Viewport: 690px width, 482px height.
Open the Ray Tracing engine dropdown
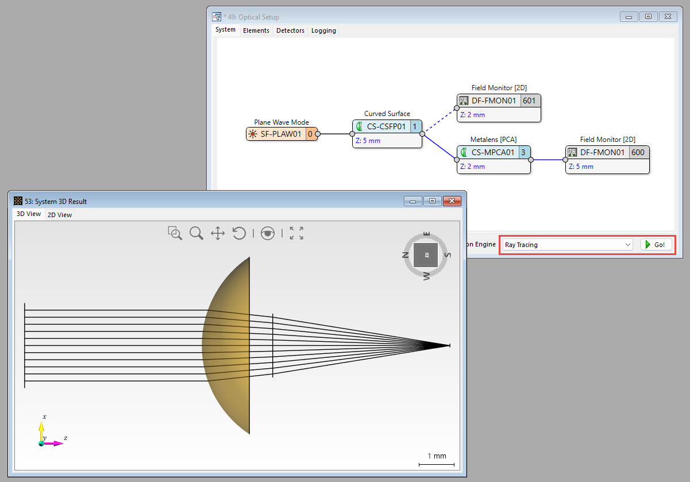[567, 245]
